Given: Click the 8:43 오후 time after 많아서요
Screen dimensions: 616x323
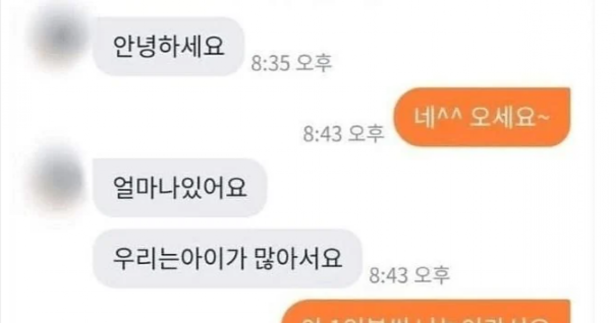Looking at the screenshot, I should click(x=410, y=275).
